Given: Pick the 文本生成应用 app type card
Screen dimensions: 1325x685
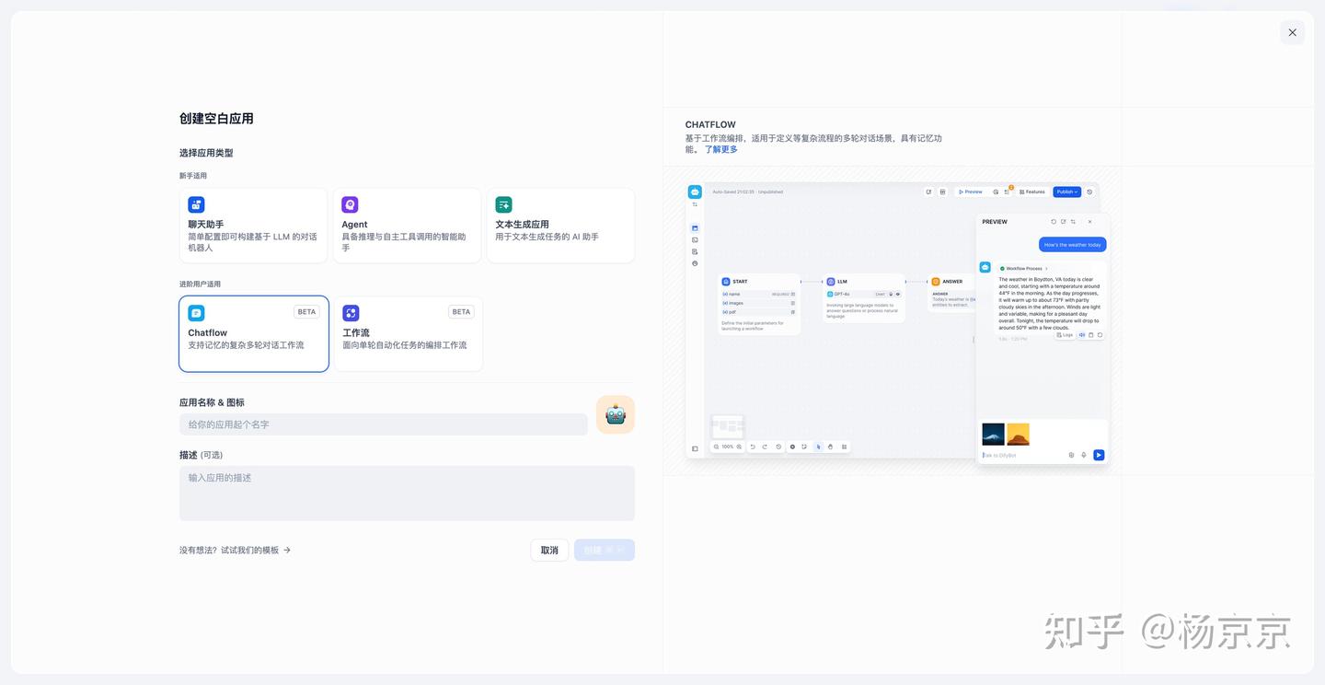Looking at the screenshot, I should coord(560,226).
